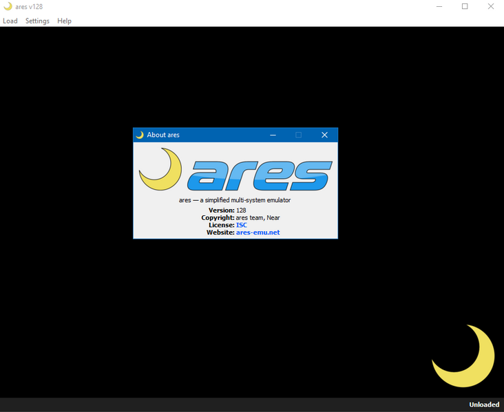The image size is (504, 412).
Task: Click the Unloaded status bar text
Action: [484, 404]
